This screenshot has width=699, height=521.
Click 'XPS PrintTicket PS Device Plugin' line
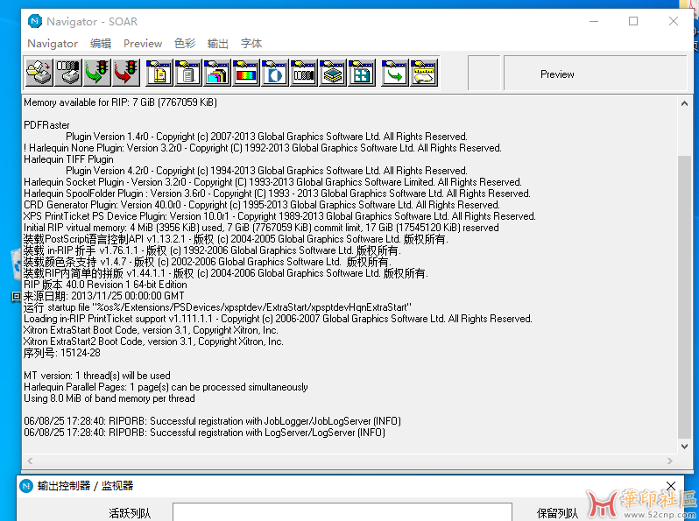[x=280, y=216]
